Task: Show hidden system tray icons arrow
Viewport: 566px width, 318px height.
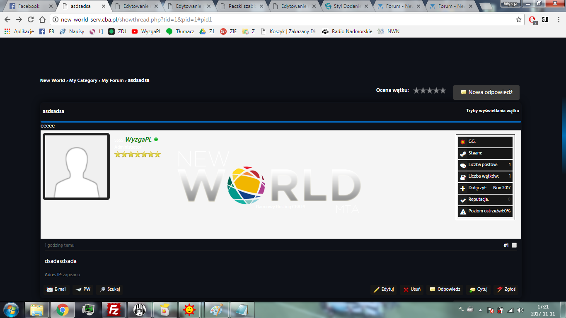Action: (x=480, y=310)
